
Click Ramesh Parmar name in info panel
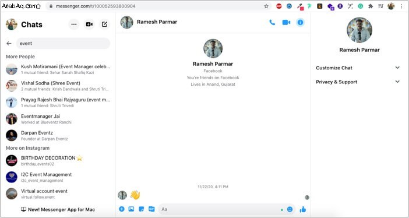(359, 50)
